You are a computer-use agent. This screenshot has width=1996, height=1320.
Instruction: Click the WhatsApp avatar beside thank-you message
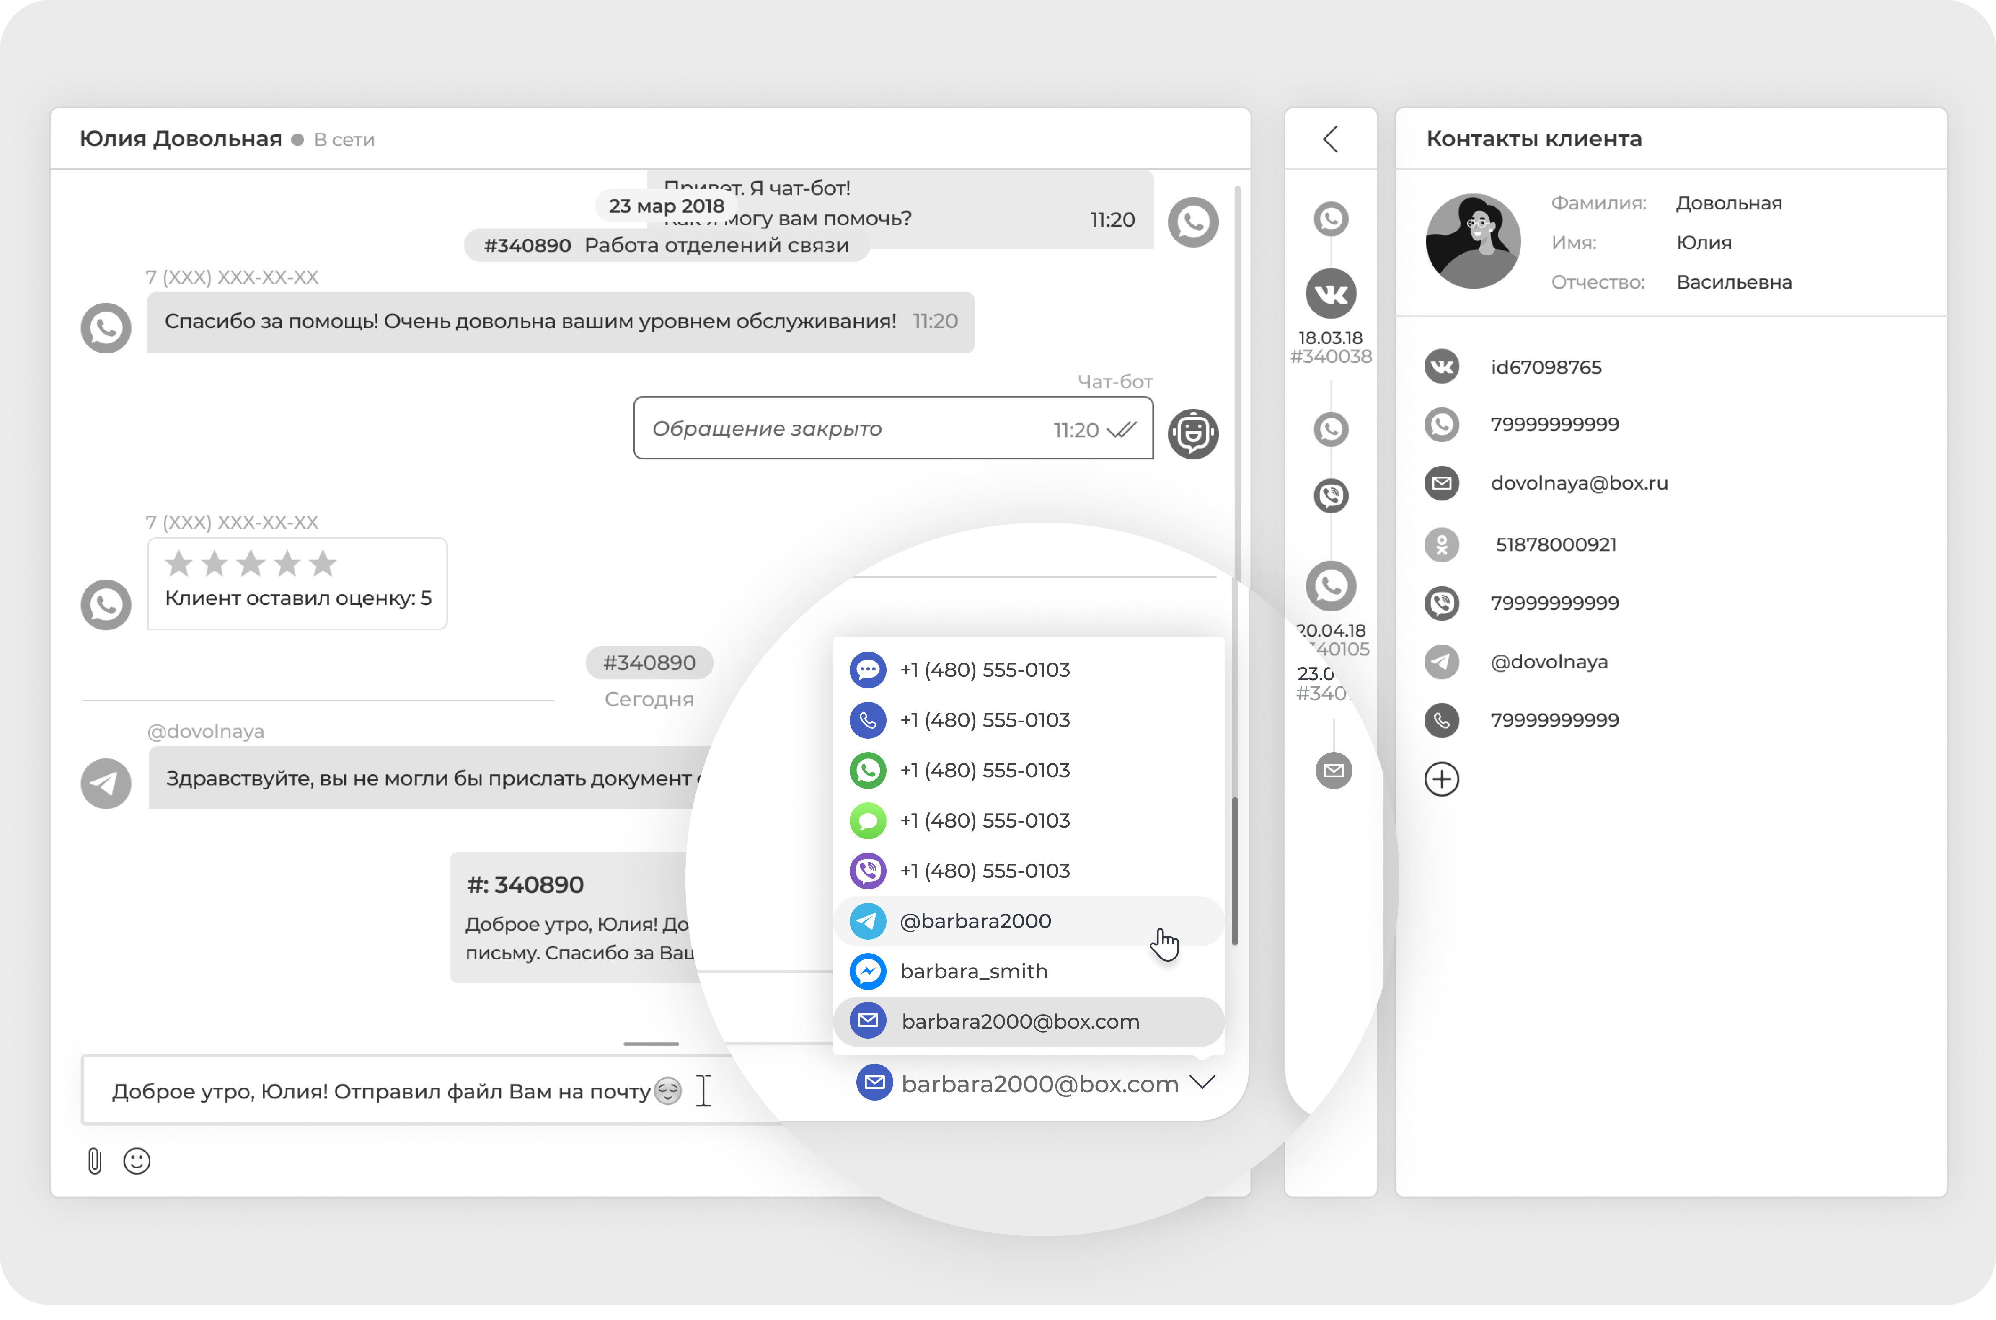coord(105,327)
